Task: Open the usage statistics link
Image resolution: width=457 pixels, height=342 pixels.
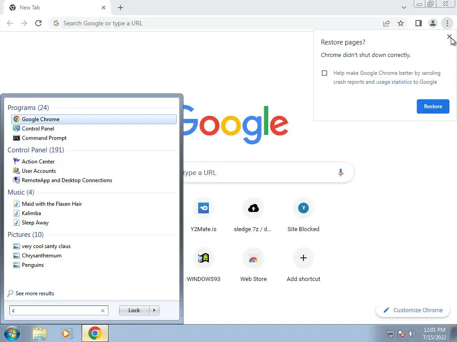Action: click(x=394, y=82)
